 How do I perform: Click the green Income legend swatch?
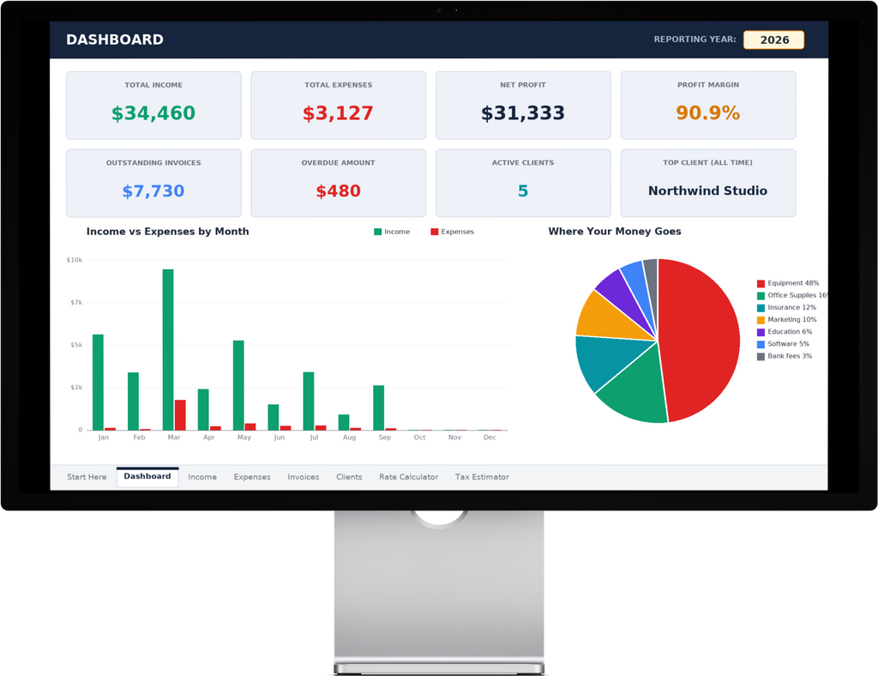377,232
